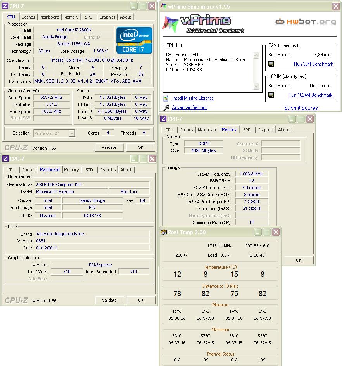This screenshot has width=342, height=366.
Task: Click the HWBOT.org logo
Action: [x=305, y=22]
